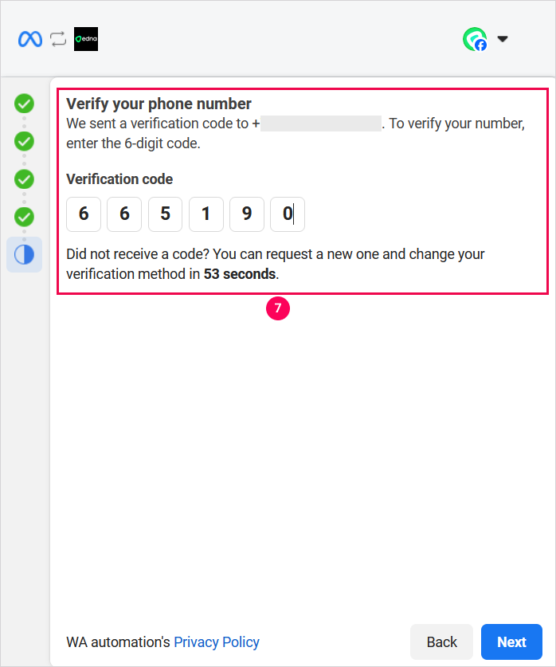Select the first completed step checkmark
This screenshot has width=556, height=667.
[25, 104]
